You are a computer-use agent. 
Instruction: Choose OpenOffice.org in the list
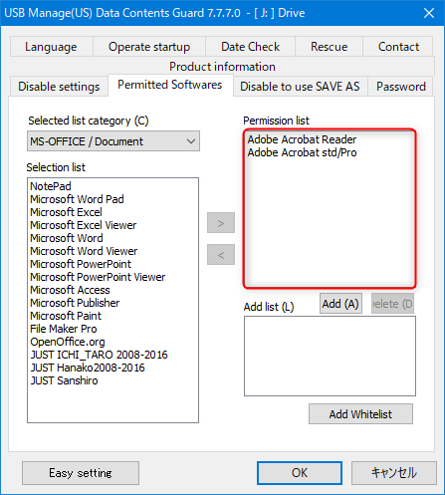point(68,342)
